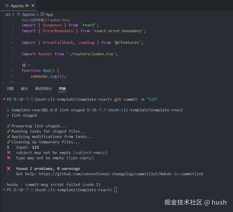Click the red error circle beside the git commit prompt

tap(4, 99)
